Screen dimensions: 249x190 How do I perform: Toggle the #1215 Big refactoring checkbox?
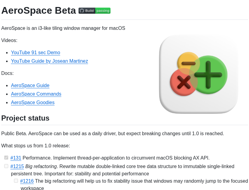(6, 166)
